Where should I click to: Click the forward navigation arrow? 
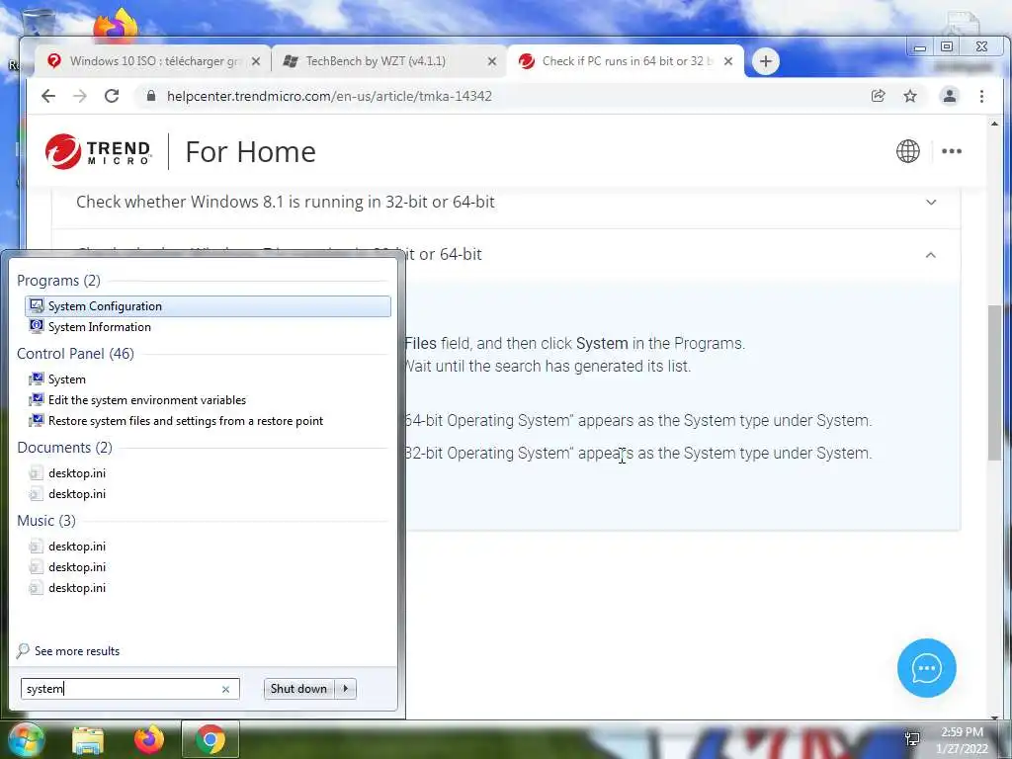point(80,96)
